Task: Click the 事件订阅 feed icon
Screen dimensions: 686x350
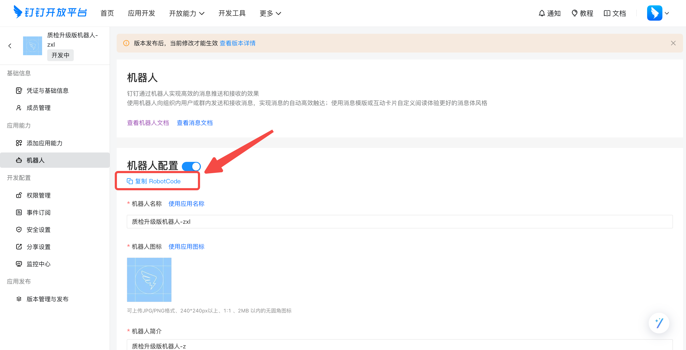Action: coord(19,213)
